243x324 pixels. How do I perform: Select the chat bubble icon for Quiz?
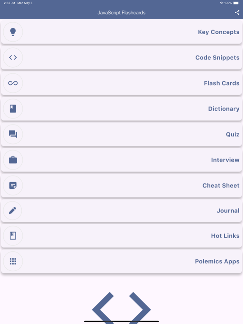pos(13,134)
